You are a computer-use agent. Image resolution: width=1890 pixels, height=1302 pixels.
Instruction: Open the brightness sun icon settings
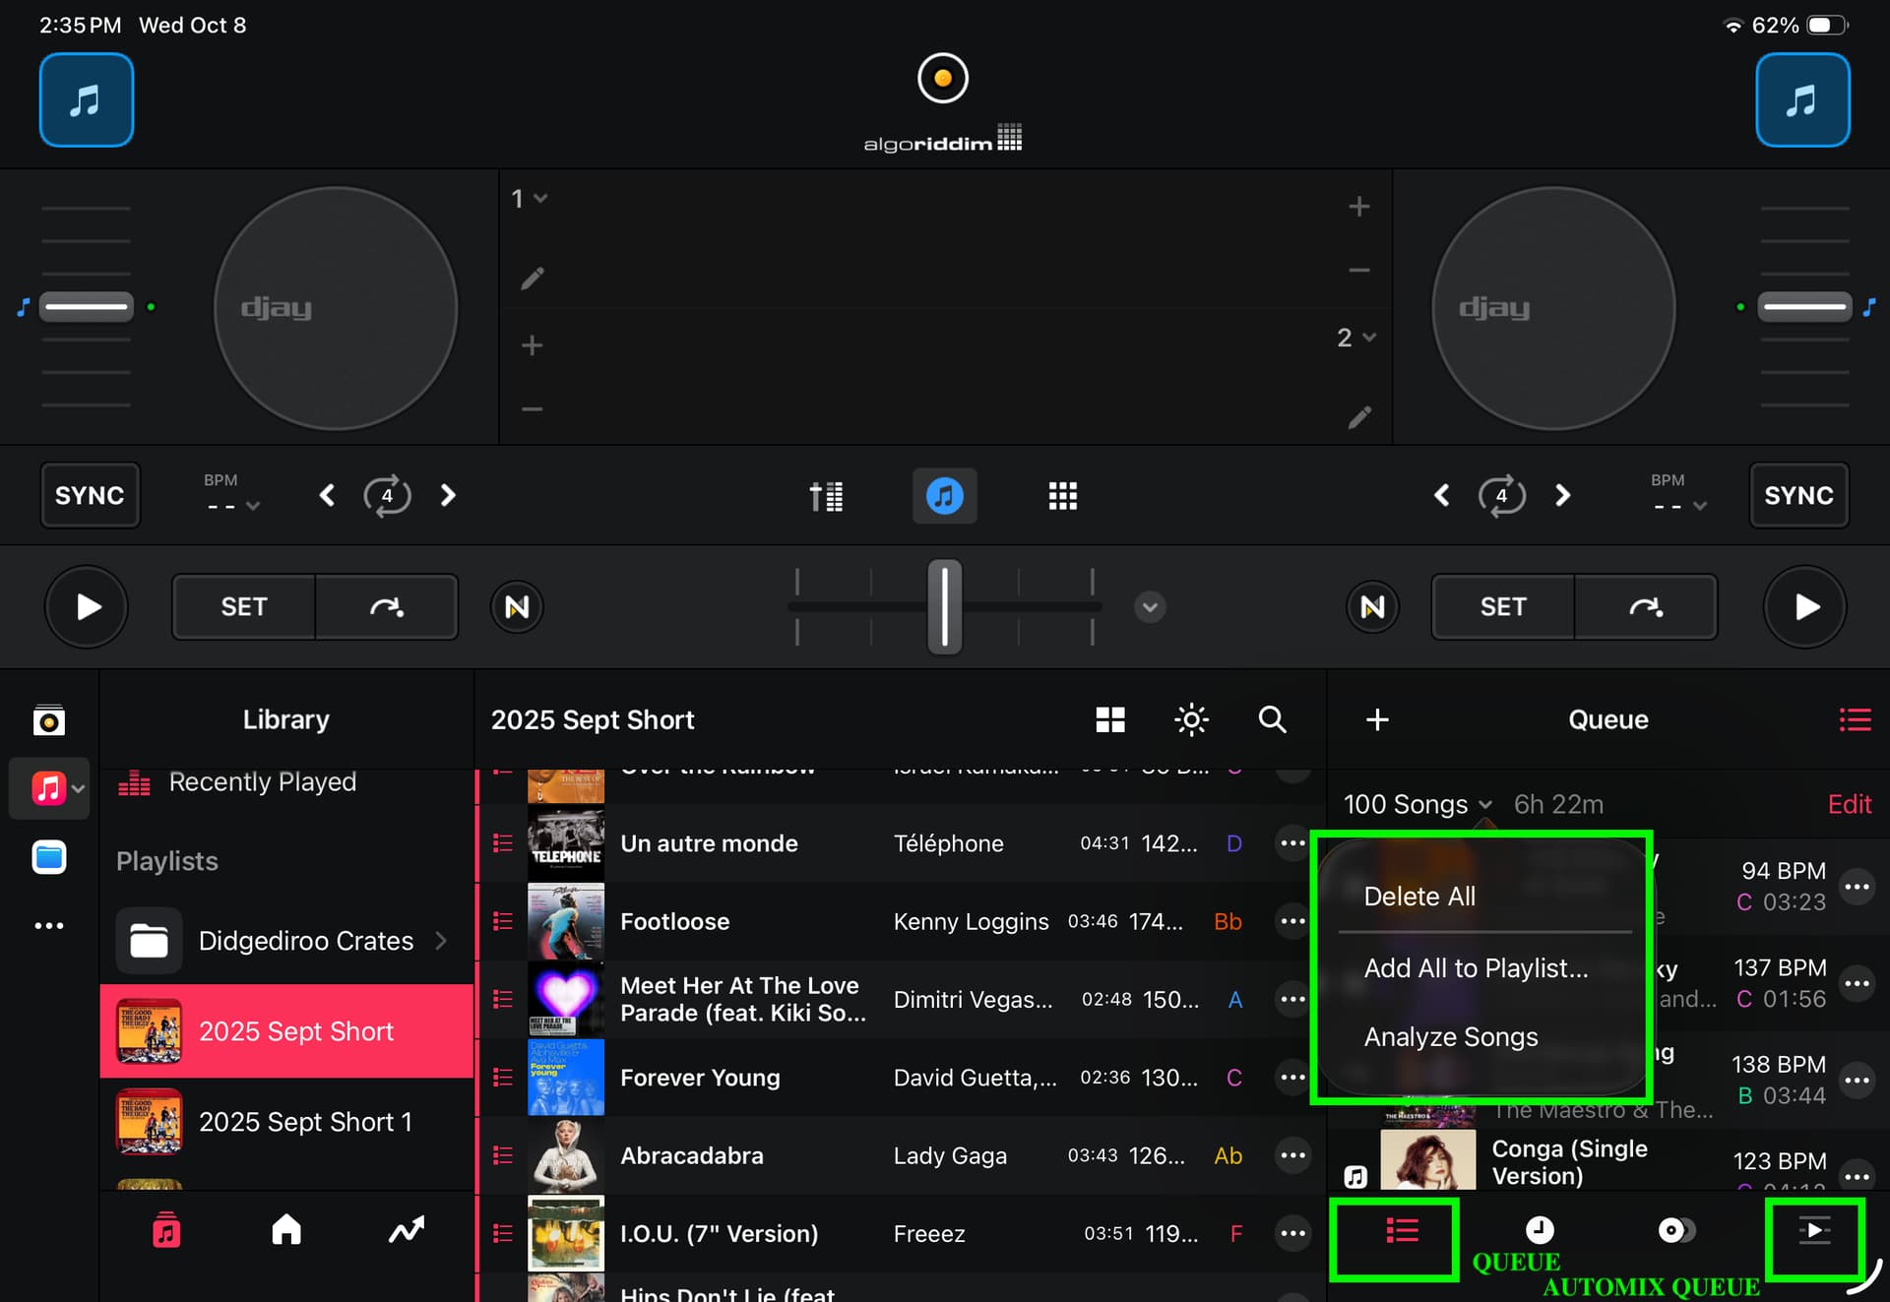click(1191, 719)
